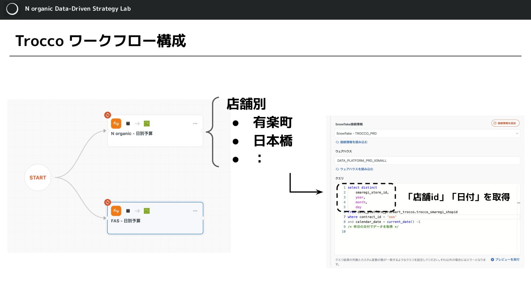Click the ウェアハウスを読み込む reload link
The width and height of the screenshot is (531, 298).
354,169
